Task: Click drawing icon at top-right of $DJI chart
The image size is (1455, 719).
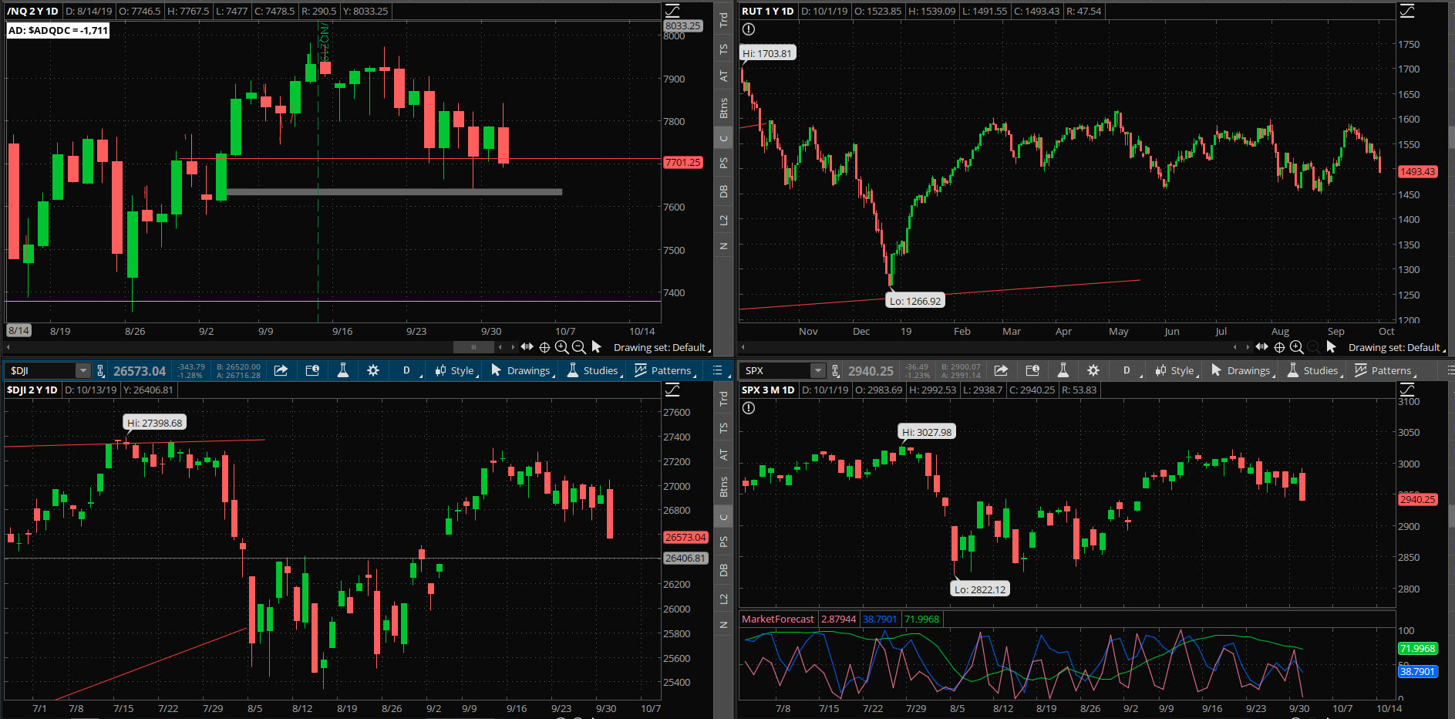Action: [672, 390]
